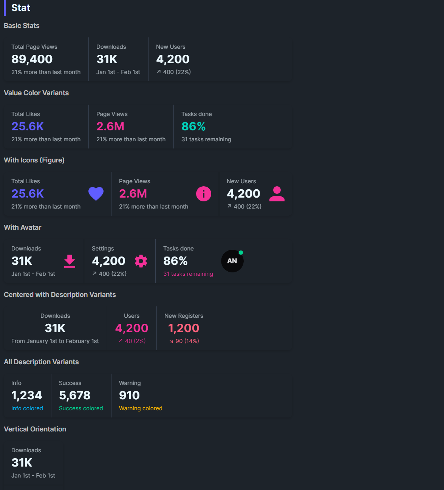The height and width of the screenshot is (490, 444).
Task: Click the AN avatar circle
Action: 232,261
